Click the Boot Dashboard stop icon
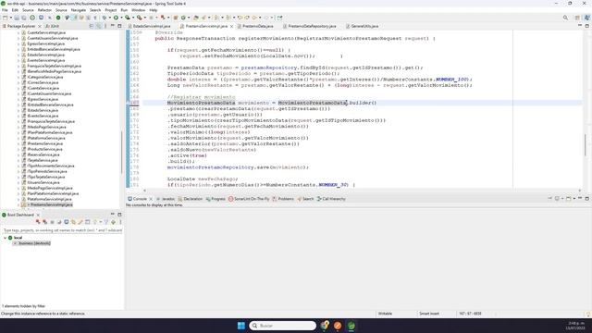The image size is (592, 333). (x=52, y=222)
